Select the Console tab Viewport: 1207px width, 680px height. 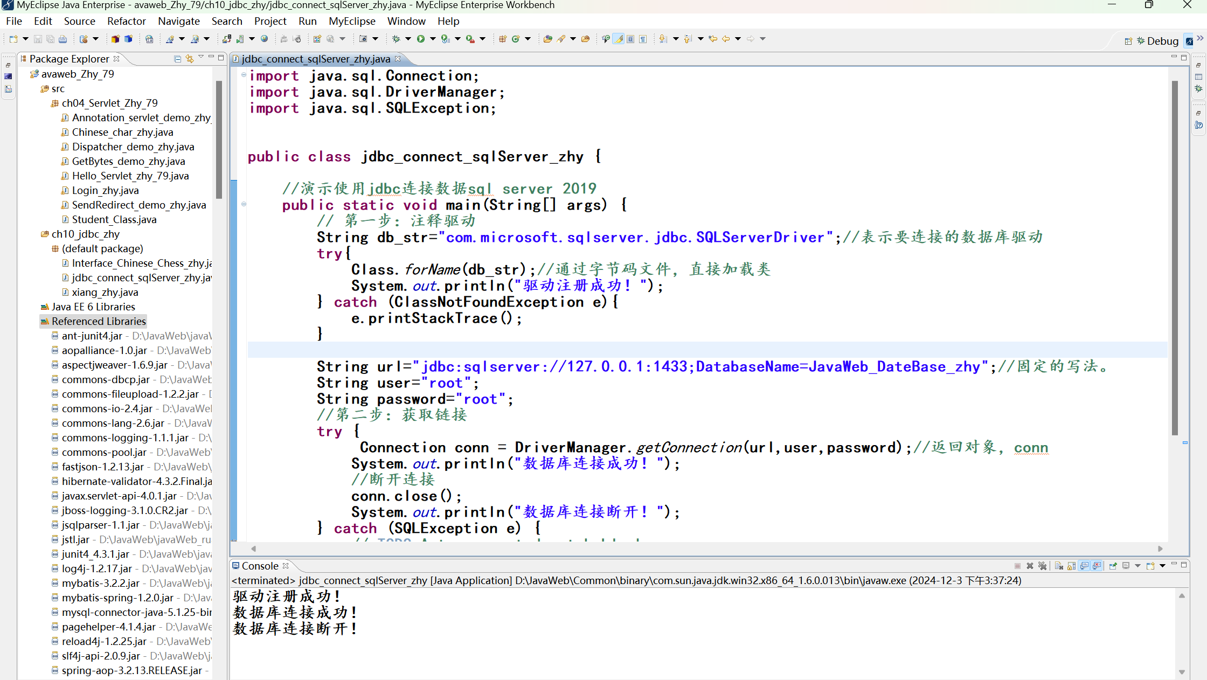260,566
